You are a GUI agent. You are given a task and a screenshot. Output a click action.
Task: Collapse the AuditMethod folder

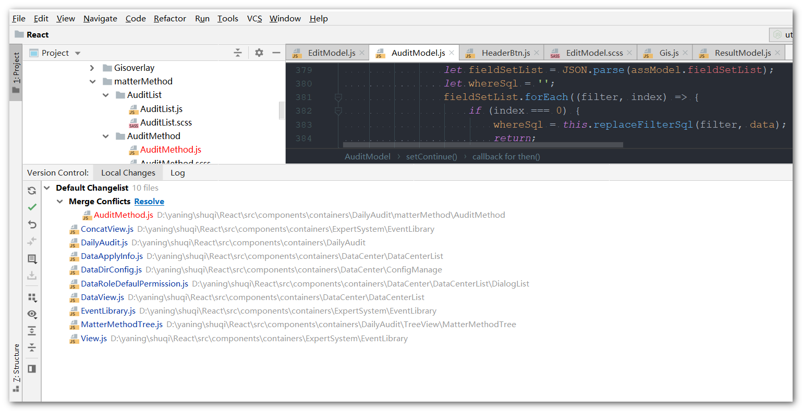click(x=105, y=136)
